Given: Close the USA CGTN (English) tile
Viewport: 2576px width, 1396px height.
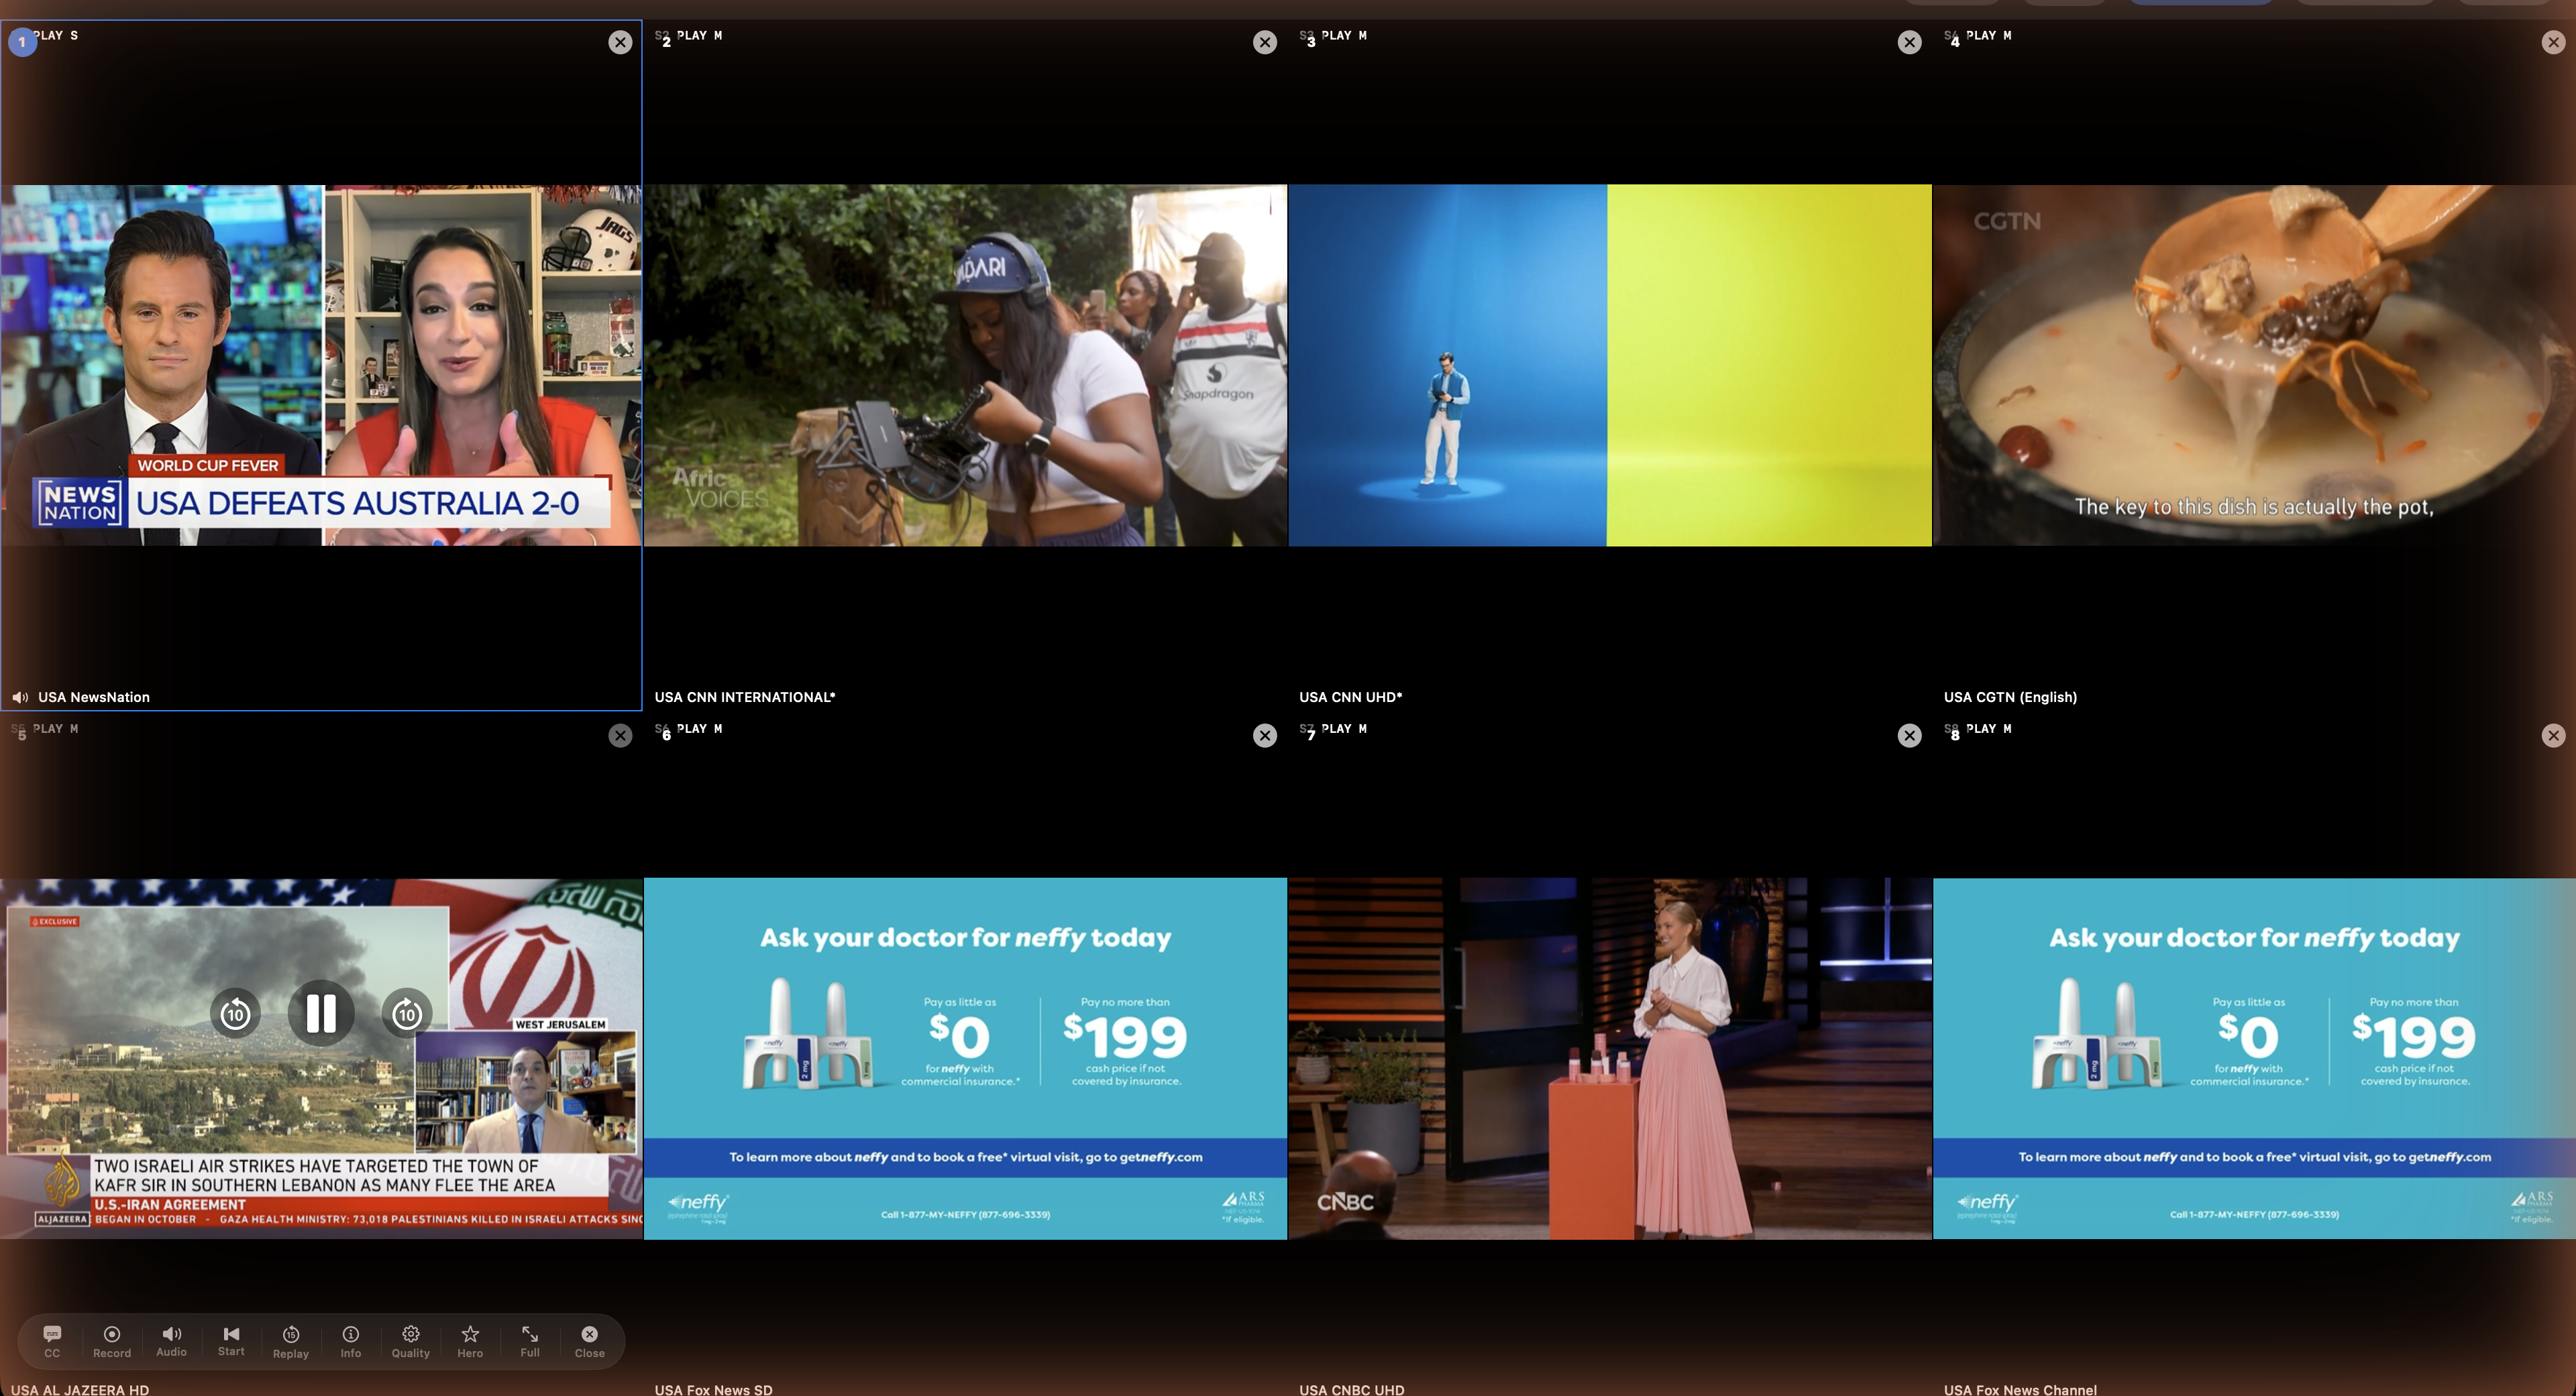Looking at the screenshot, I should click(2553, 42).
